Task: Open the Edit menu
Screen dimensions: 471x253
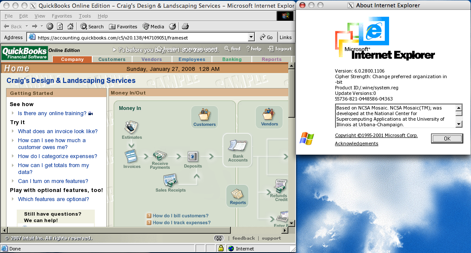Action: tap(24, 16)
